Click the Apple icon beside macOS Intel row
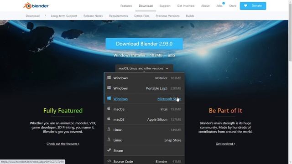292x164 pixels. [109, 108]
